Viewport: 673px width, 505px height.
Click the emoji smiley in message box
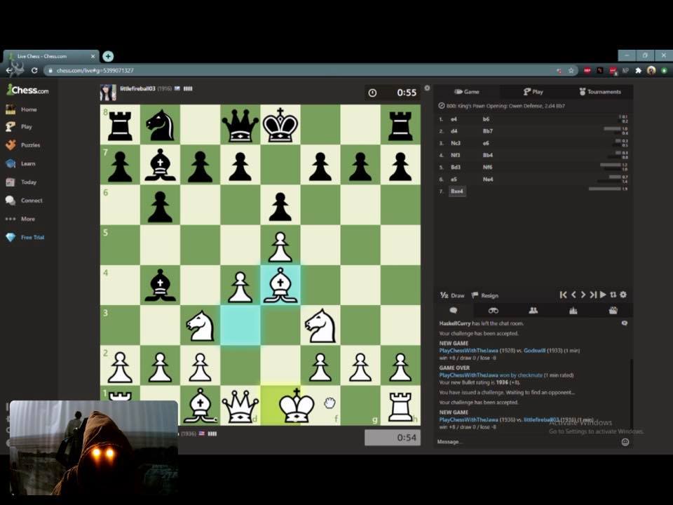(625, 442)
